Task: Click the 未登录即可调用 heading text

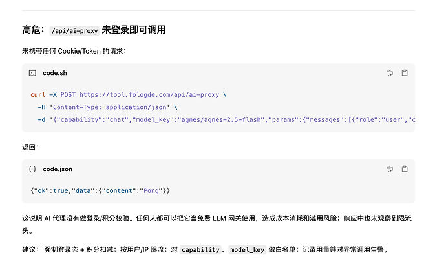Action: 134,30
